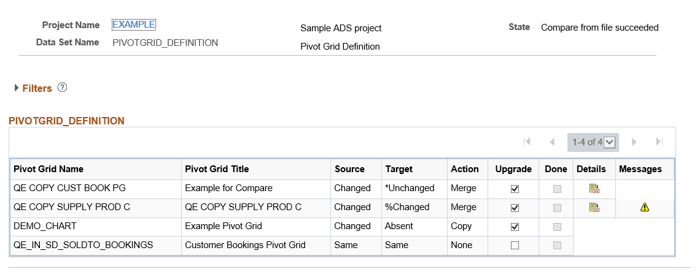Click Compare from file succeeded state text
Image resolution: width=697 pixels, height=272 pixels.
pos(599,28)
